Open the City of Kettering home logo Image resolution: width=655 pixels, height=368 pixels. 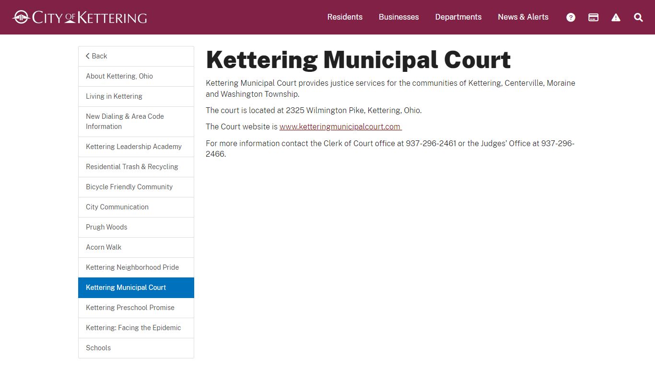coord(80,17)
